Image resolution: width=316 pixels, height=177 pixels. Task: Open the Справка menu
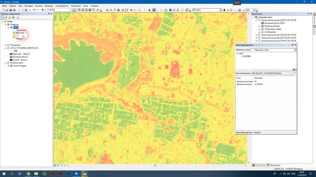(94, 6)
